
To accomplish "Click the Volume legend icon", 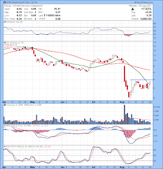I will [x=5, y=105].
